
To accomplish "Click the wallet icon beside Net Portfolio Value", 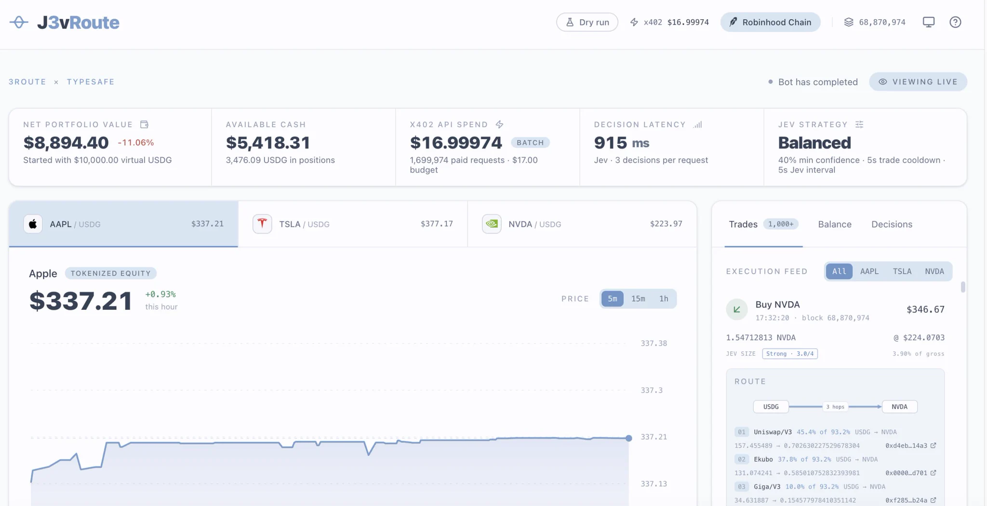I will (144, 124).
